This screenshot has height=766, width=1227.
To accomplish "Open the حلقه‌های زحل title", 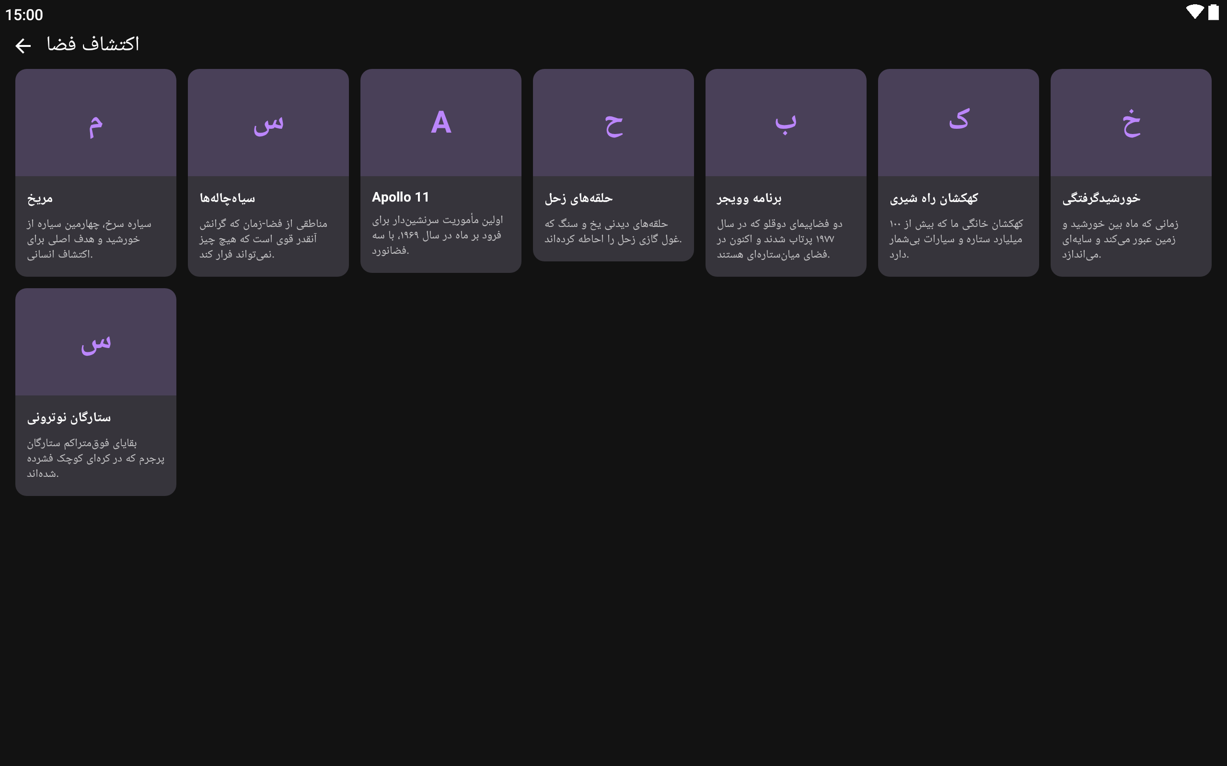I will point(579,198).
